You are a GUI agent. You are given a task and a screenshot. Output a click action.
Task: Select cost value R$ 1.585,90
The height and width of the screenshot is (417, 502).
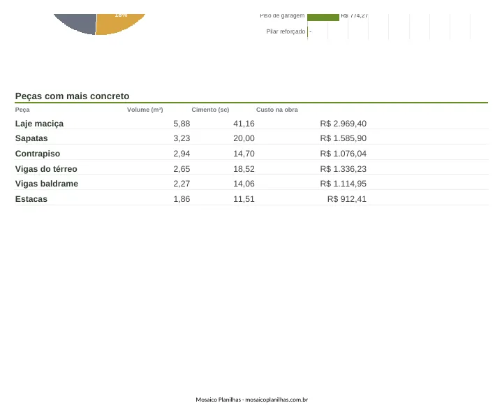coord(344,138)
